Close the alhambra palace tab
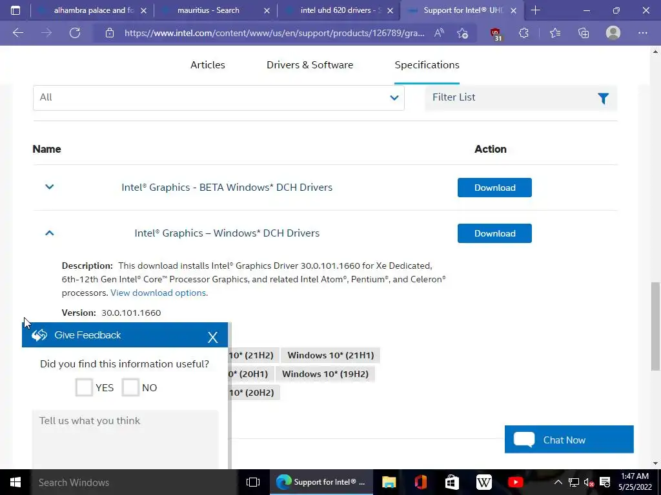Screen dimensions: 661x495 (143, 10)
